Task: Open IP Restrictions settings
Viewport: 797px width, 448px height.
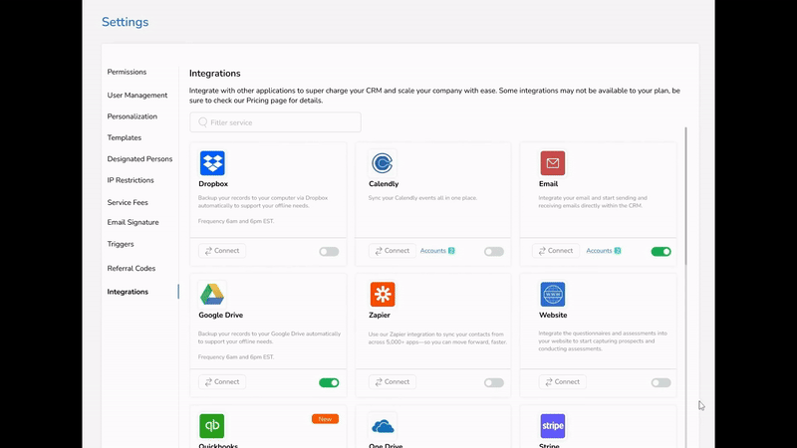Action: coord(131,180)
